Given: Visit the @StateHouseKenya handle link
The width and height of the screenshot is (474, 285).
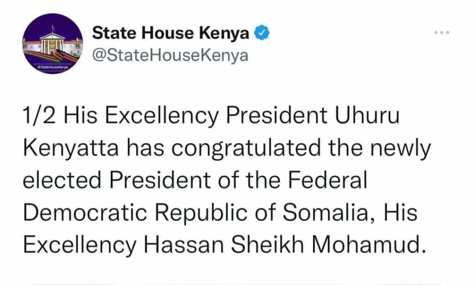Looking at the screenshot, I should [x=170, y=56].
